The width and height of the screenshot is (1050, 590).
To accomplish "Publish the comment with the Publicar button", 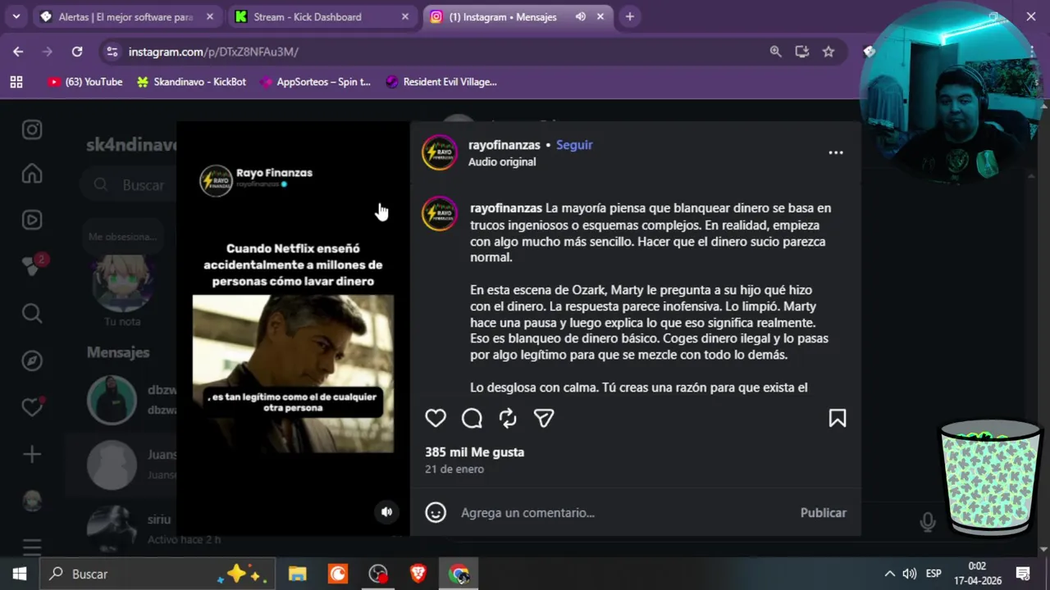I will point(823,513).
